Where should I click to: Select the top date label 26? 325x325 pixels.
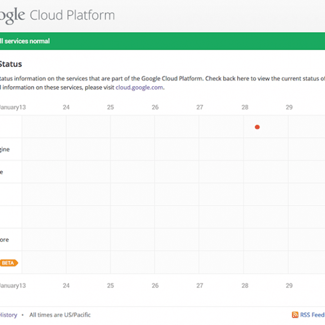point(155,107)
